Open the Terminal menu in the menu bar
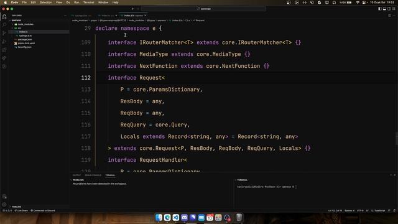This screenshot has width=398, height=224. 88,2
